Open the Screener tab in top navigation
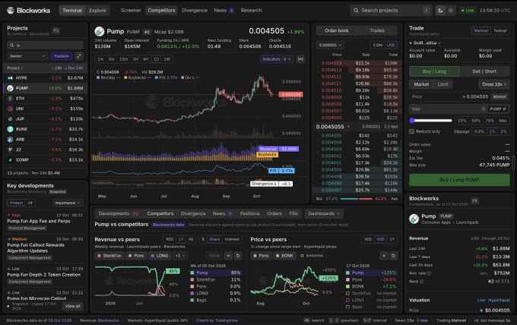This screenshot has width=517, height=325. click(131, 11)
